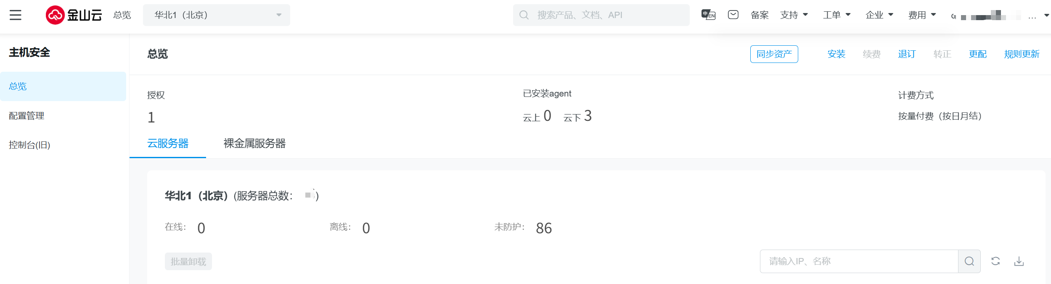Open the message inbox icon

(733, 15)
